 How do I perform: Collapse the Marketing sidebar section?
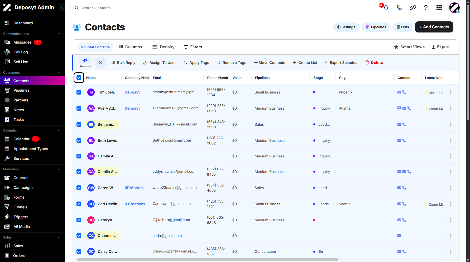coord(59,169)
